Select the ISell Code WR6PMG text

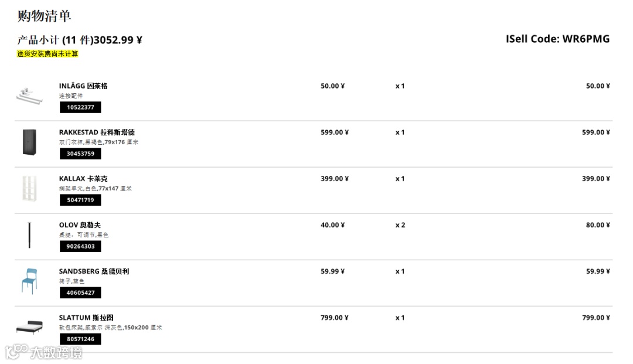pyautogui.click(x=557, y=39)
